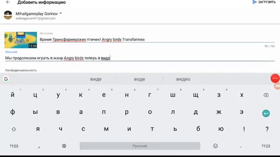Tap the ц key

[x=35, y=95]
